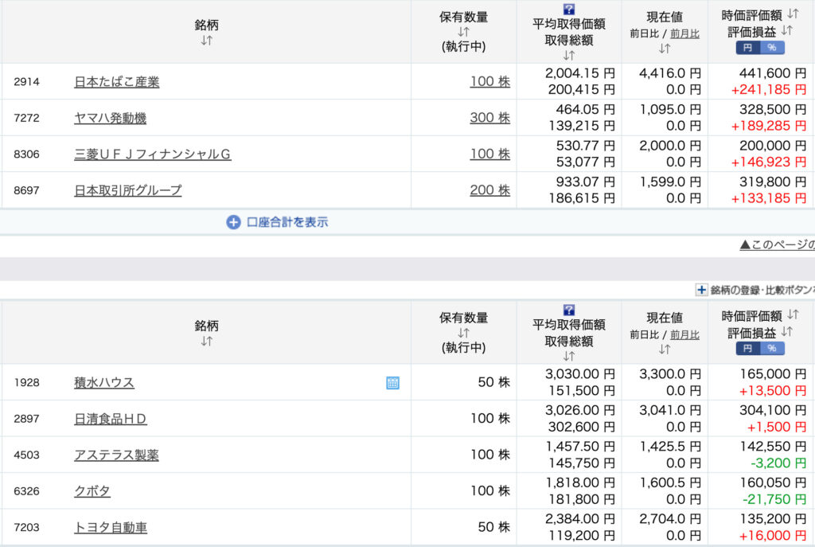Screen dimensions: 815x547
Task: Select stock code 4503
Action: pos(26,455)
